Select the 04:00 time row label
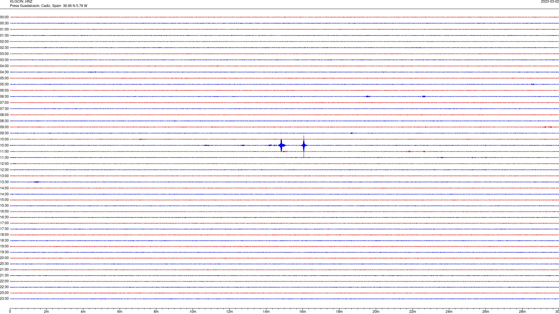559x314 pixels. pyautogui.click(x=4, y=66)
